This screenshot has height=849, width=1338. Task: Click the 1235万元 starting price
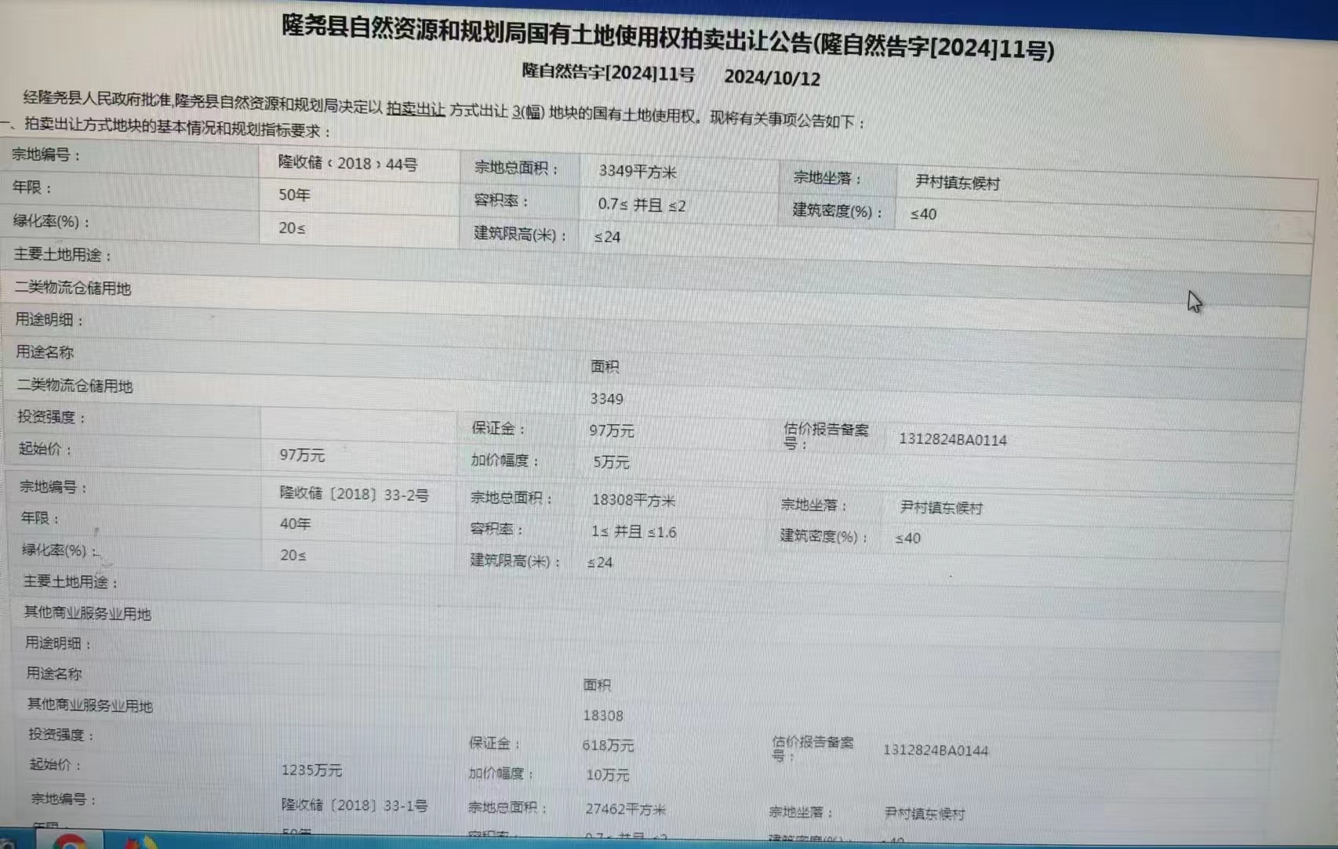[x=311, y=770]
